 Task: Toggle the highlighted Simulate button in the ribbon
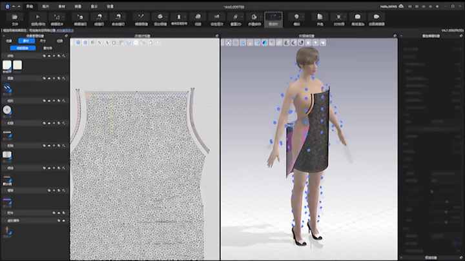point(273,19)
